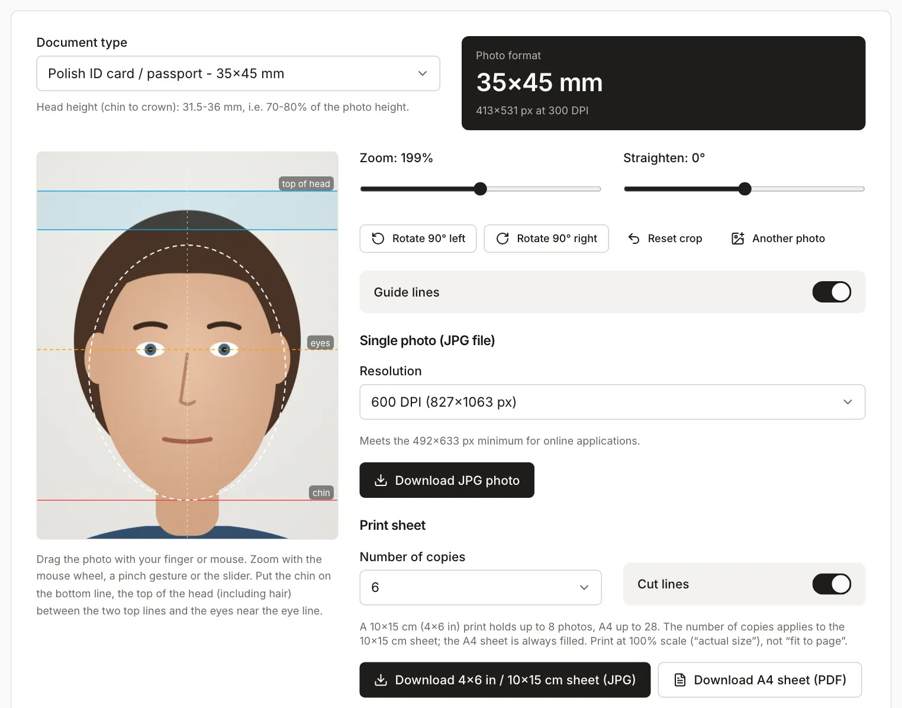Click the Reset crop undo arrow icon
The height and width of the screenshot is (708, 902).
pos(634,239)
